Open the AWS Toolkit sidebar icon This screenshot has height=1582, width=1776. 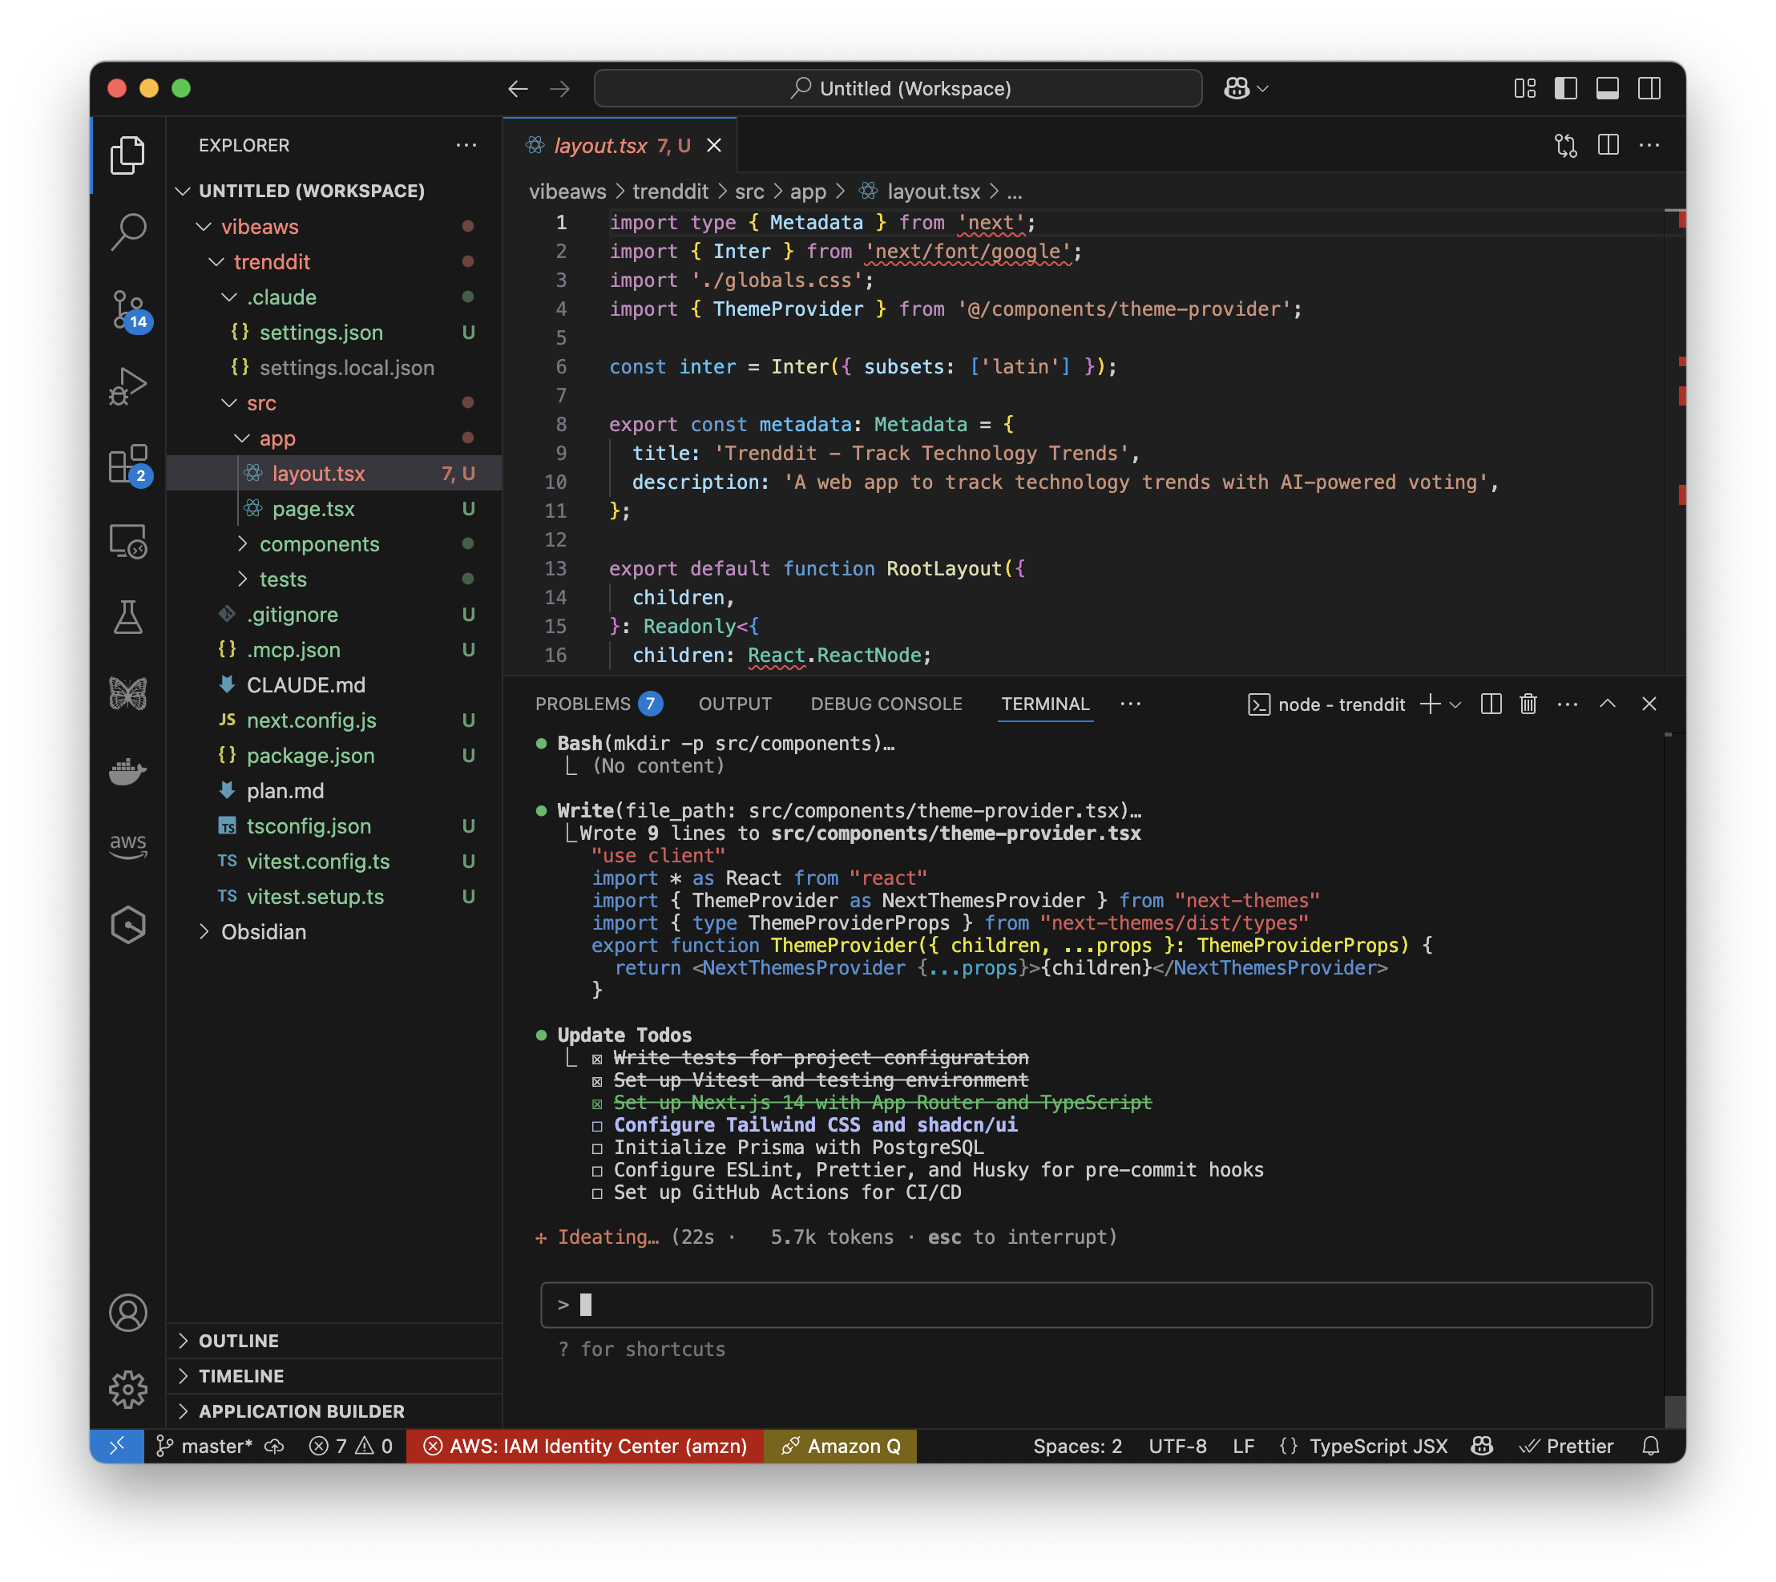tap(127, 845)
